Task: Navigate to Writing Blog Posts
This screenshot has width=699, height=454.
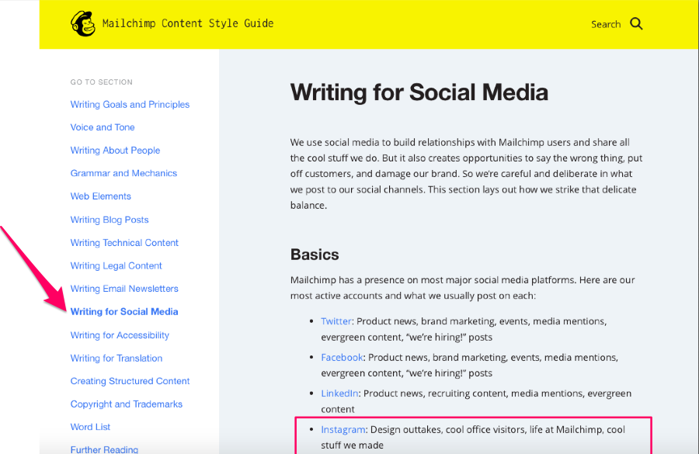Action: point(110,220)
